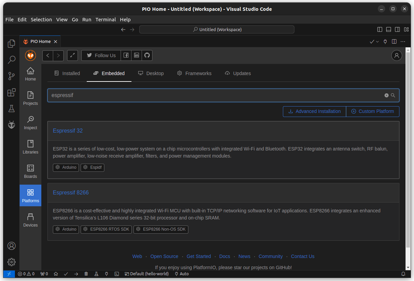Open the Untitled Workspace search box

216,29
